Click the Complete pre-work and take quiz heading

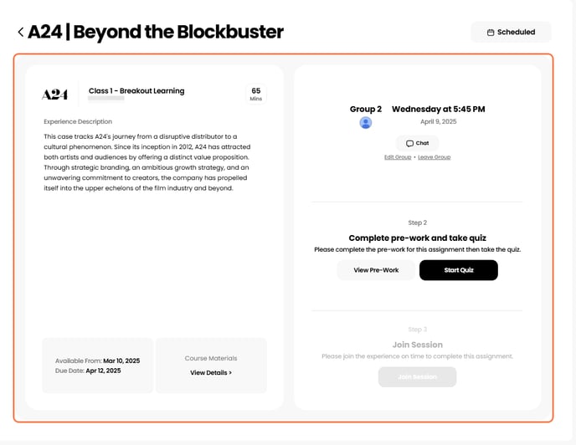click(x=417, y=238)
